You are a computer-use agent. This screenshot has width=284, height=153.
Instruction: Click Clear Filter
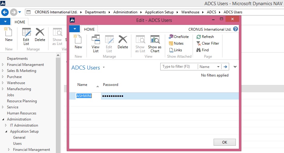(x=208, y=43)
